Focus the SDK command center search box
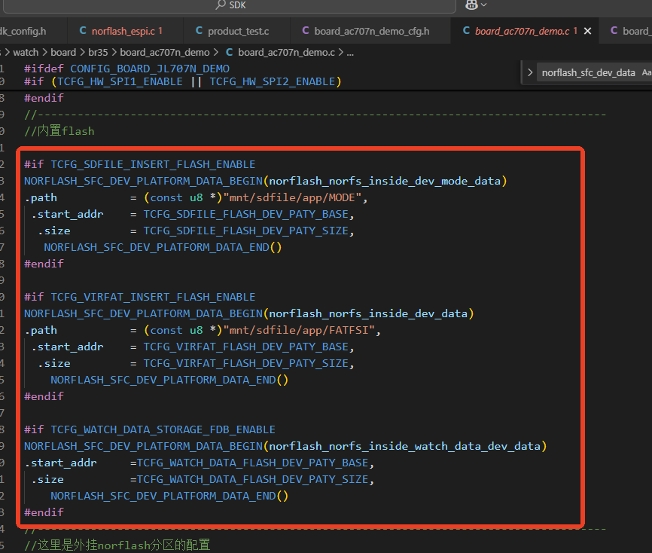The height and width of the screenshot is (553, 652). (x=228, y=5)
